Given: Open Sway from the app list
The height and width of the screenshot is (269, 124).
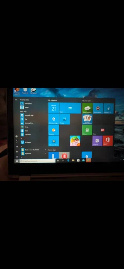Looking at the screenshot, I should pyautogui.click(x=24, y=127).
